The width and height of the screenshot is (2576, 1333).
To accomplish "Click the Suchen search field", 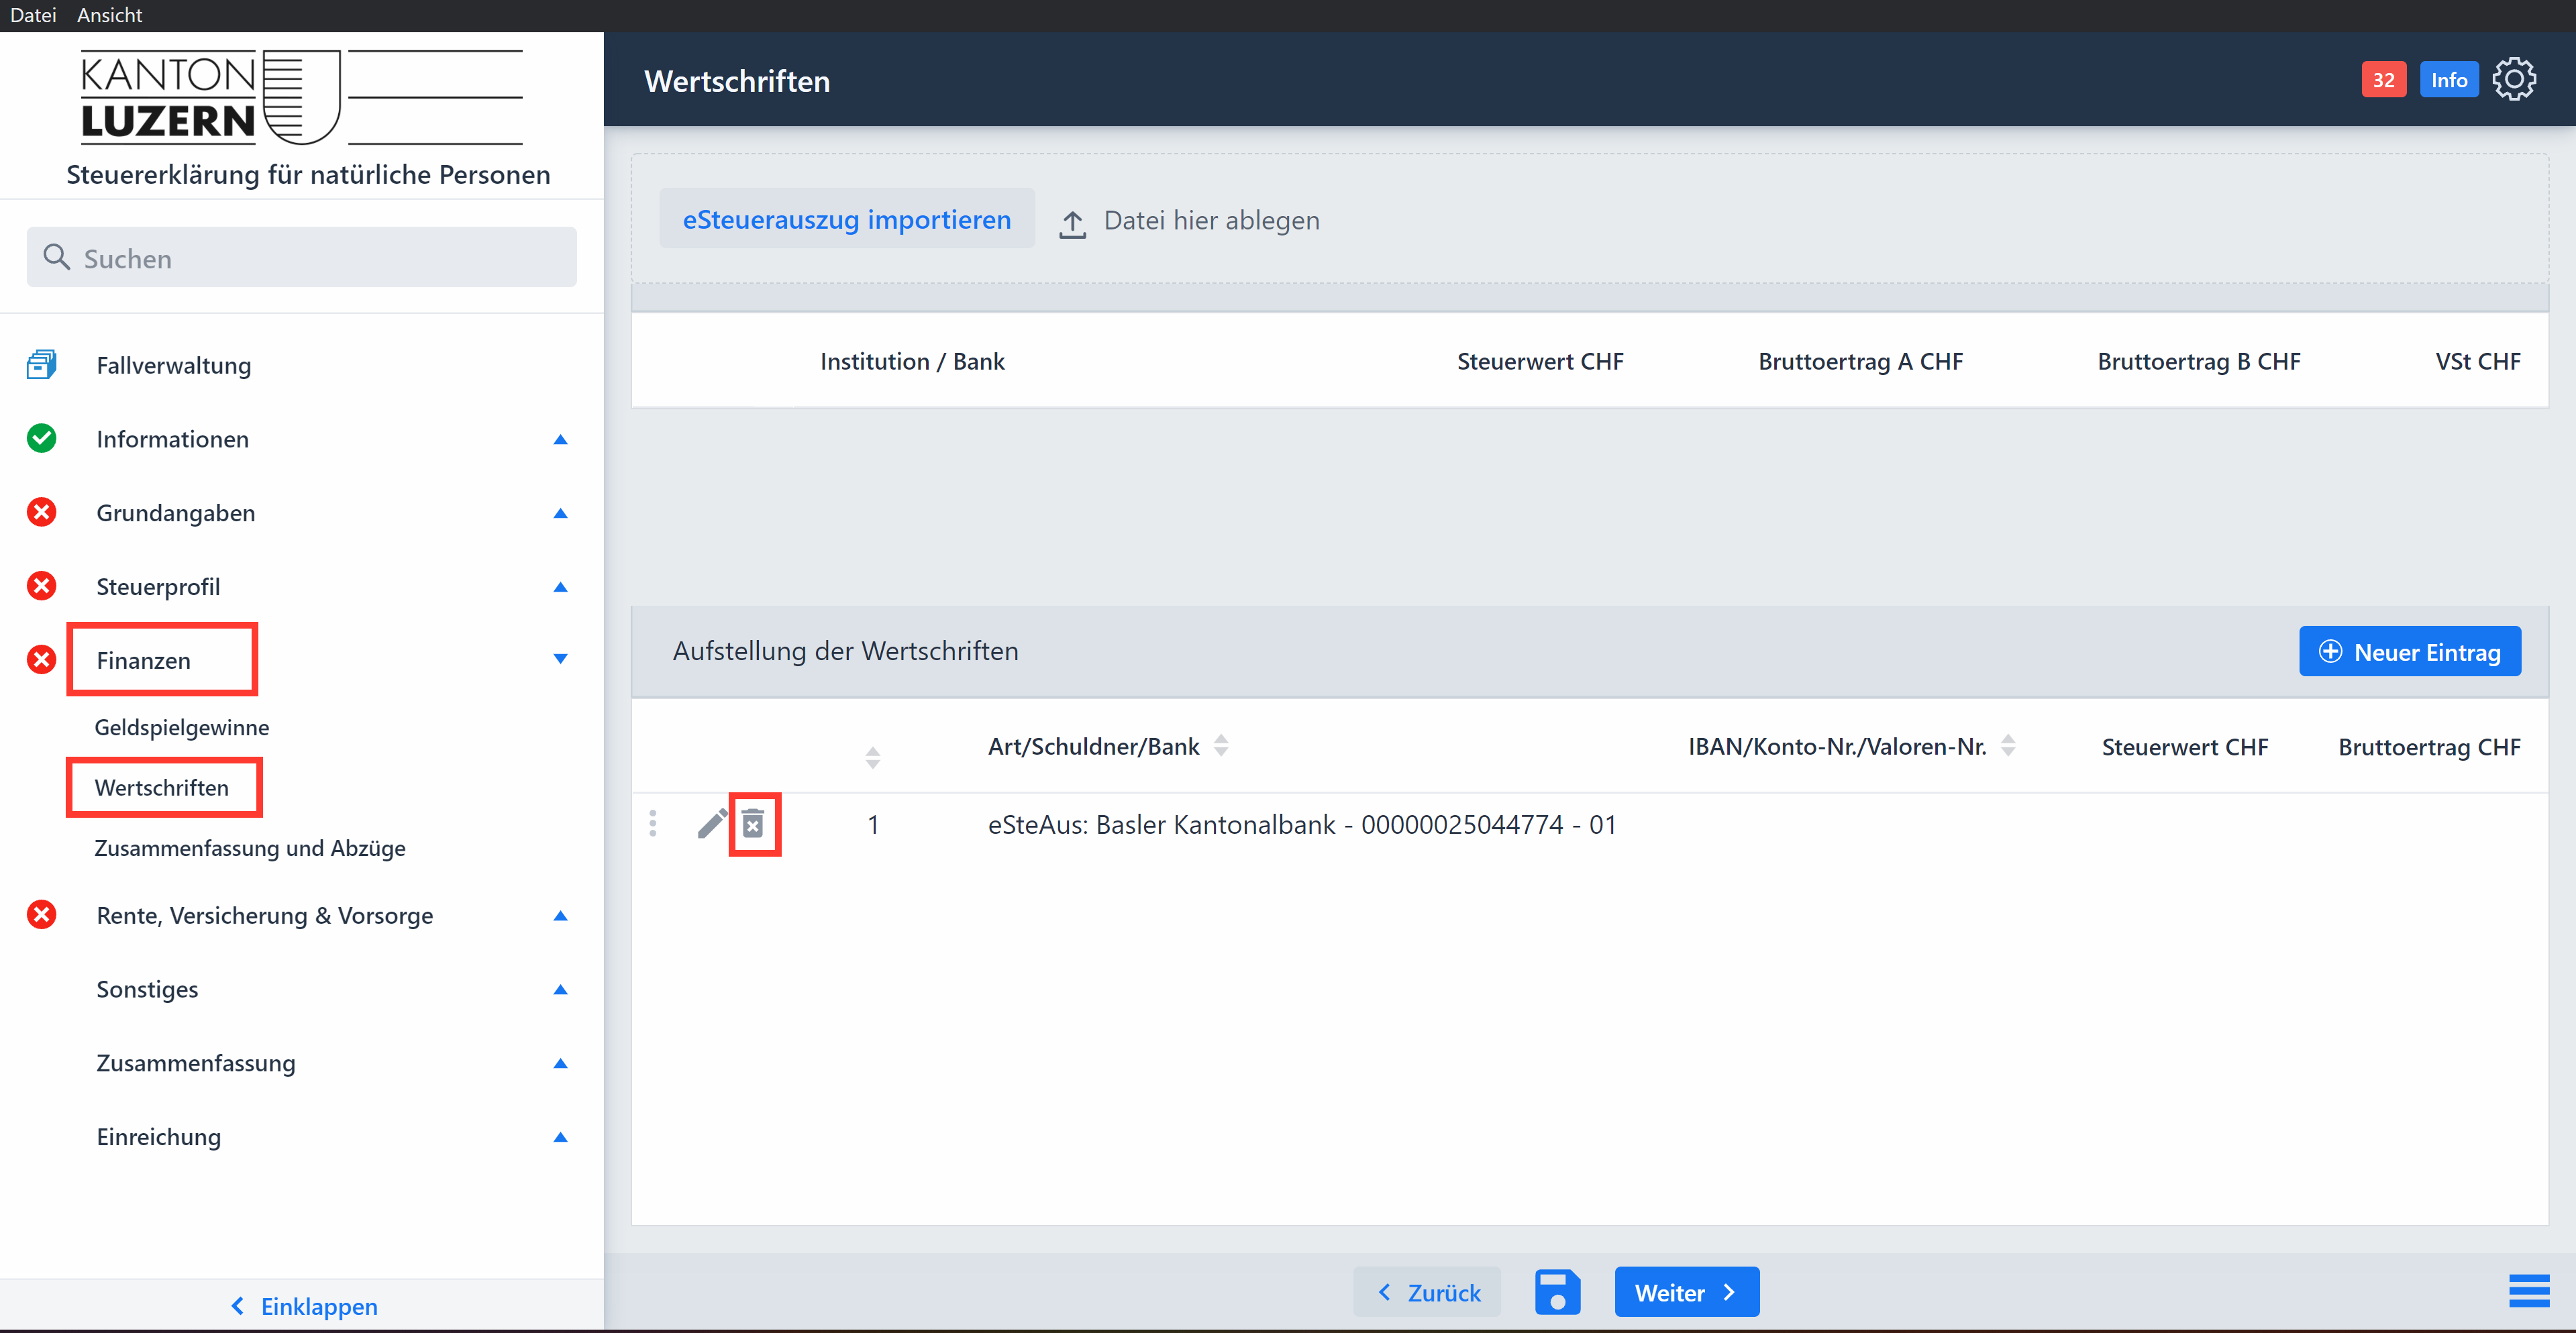I will click(302, 258).
